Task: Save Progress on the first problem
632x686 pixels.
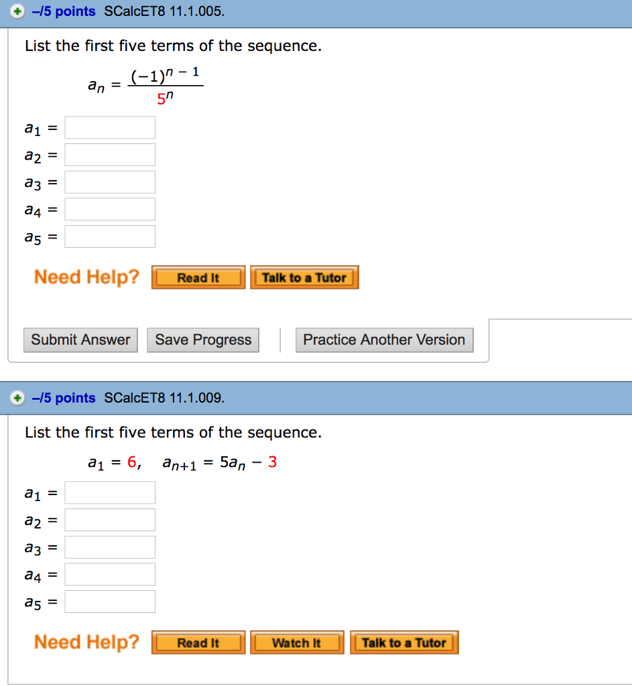Action: point(202,340)
